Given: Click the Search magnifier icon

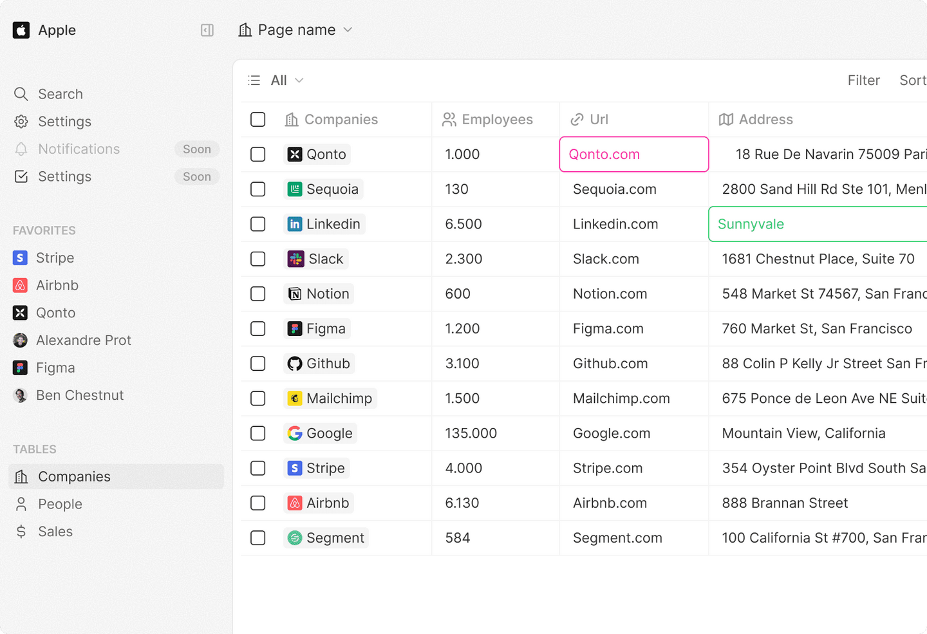Looking at the screenshot, I should coord(21,94).
